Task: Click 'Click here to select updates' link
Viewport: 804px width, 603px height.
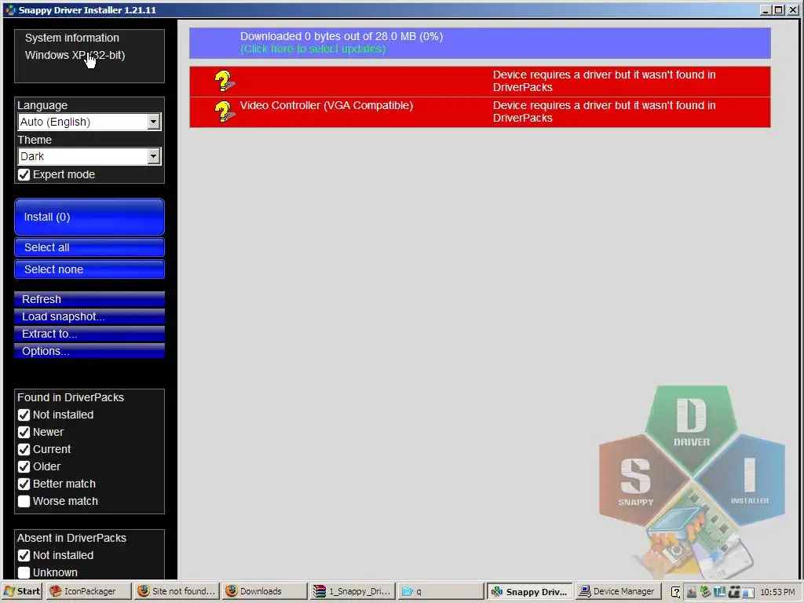Action: pyautogui.click(x=312, y=49)
